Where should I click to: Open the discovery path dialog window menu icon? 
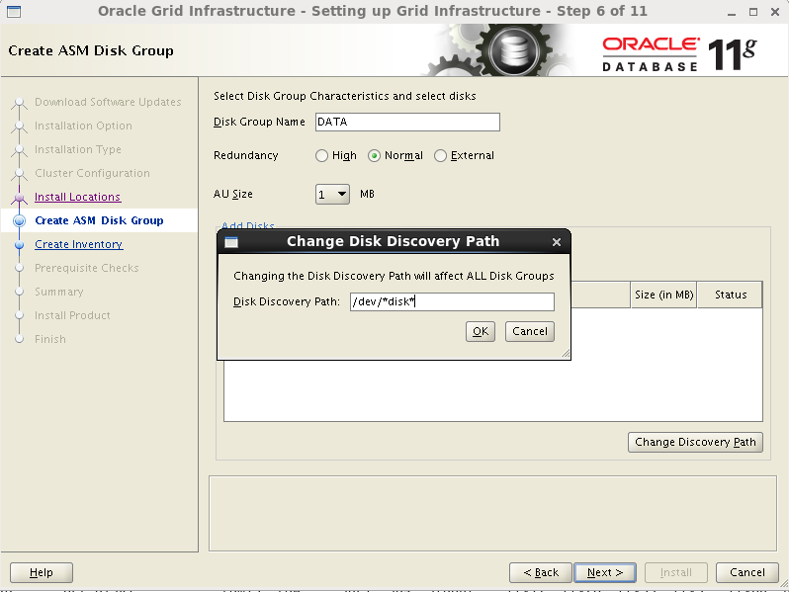(231, 242)
